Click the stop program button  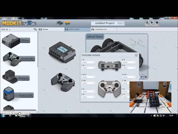point(157,22)
